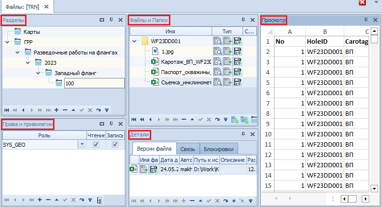Open the SYS_GEO role dropdown
The height and width of the screenshot is (207, 382).
click(x=82, y=144)
